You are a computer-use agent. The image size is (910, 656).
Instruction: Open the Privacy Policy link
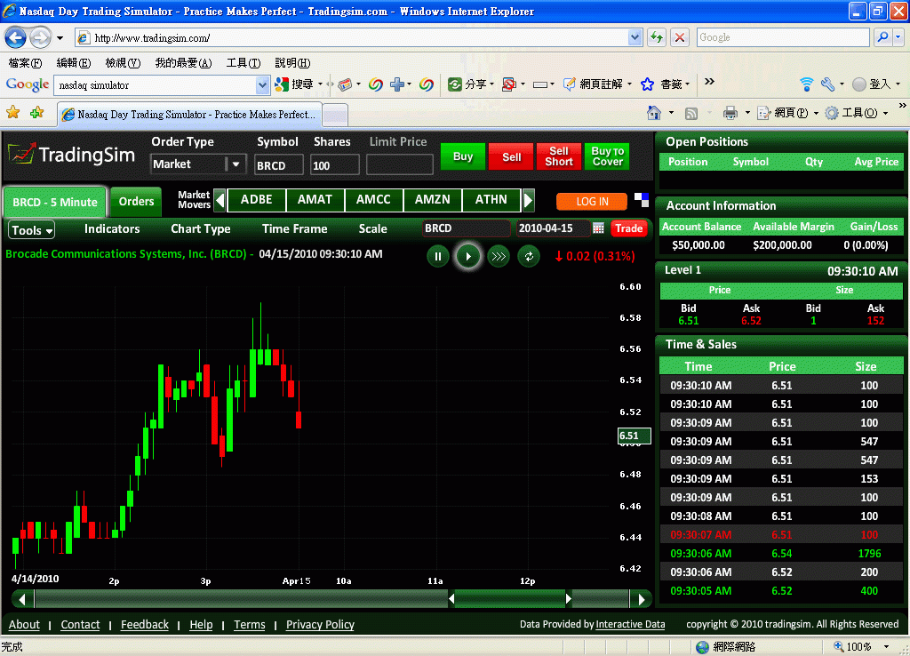click(320, 625)
